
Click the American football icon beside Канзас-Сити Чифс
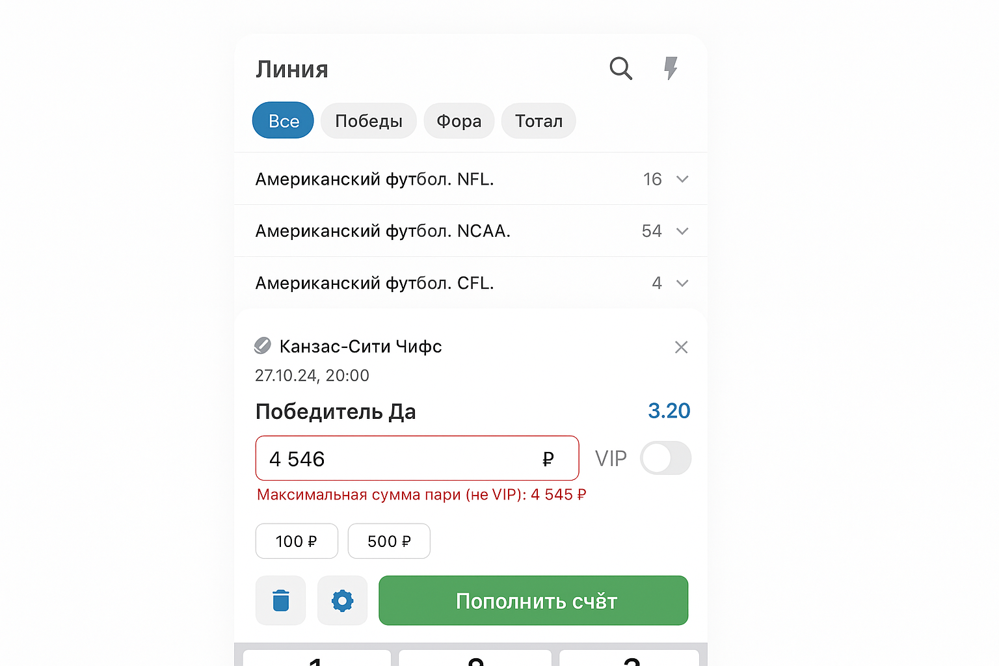point(263,346)
